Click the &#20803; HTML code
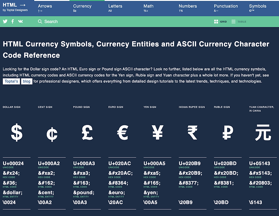279x216 pixels. (x=261, y=183)
